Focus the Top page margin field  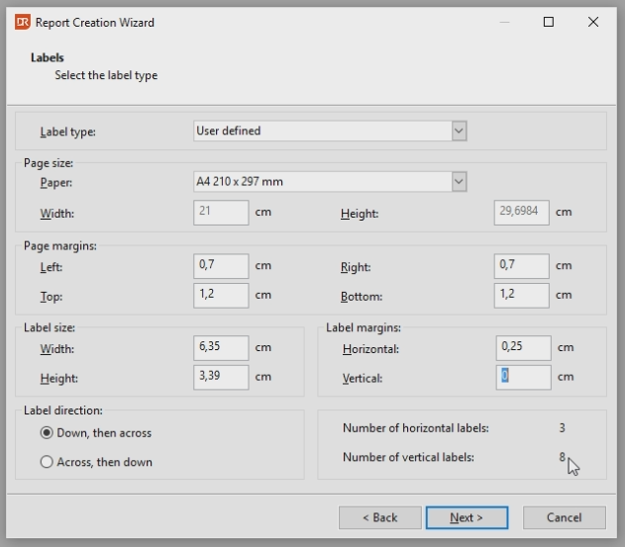pos(221,295)
